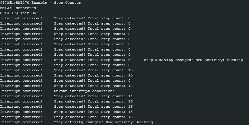The image size is (249, 125).
Task: Click "Step detected!" on the step count 12 line
Action: pyautogui.click(x=69, y=86)
